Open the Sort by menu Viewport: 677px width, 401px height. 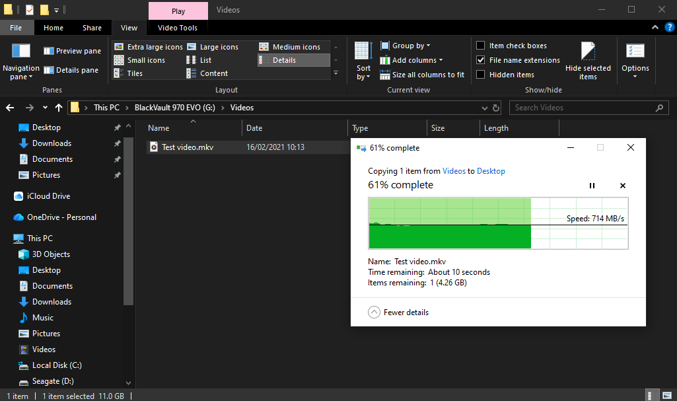pos(363,61)
